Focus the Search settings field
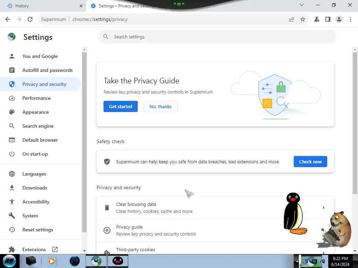Screen dimensions: 358x268 click(x=217, y=37)
